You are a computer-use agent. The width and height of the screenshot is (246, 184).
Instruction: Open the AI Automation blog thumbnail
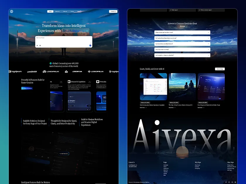153,87
